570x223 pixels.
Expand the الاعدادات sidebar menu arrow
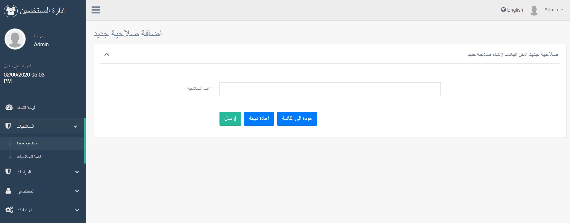(x=77, y=210)
